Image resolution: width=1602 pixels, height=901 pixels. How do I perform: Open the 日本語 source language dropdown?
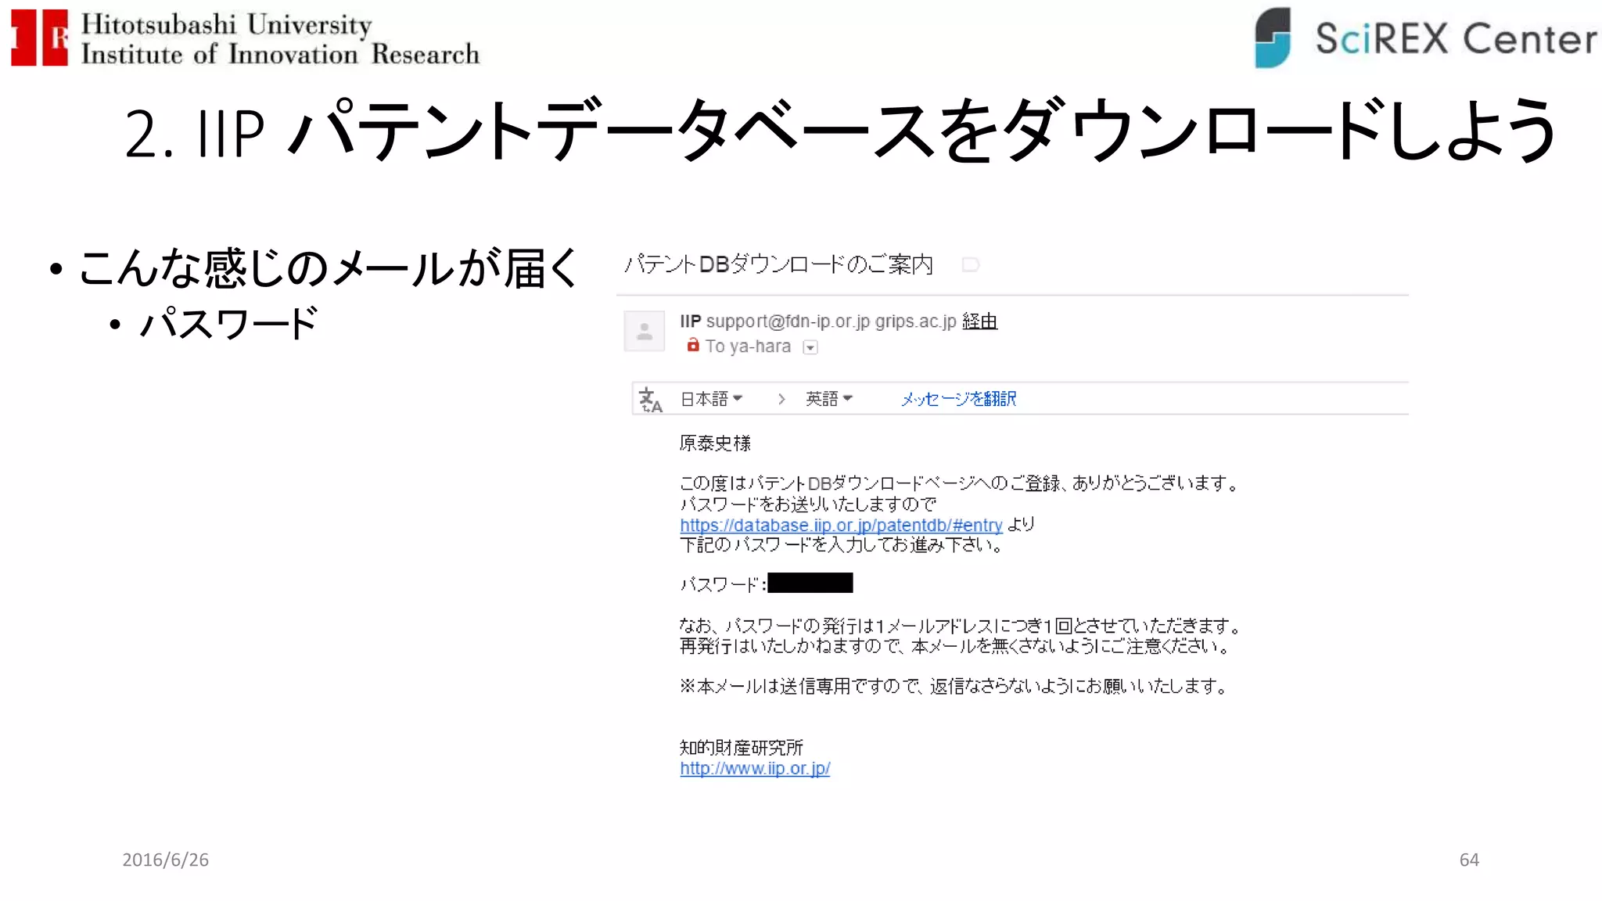click(x=711, y=399)
